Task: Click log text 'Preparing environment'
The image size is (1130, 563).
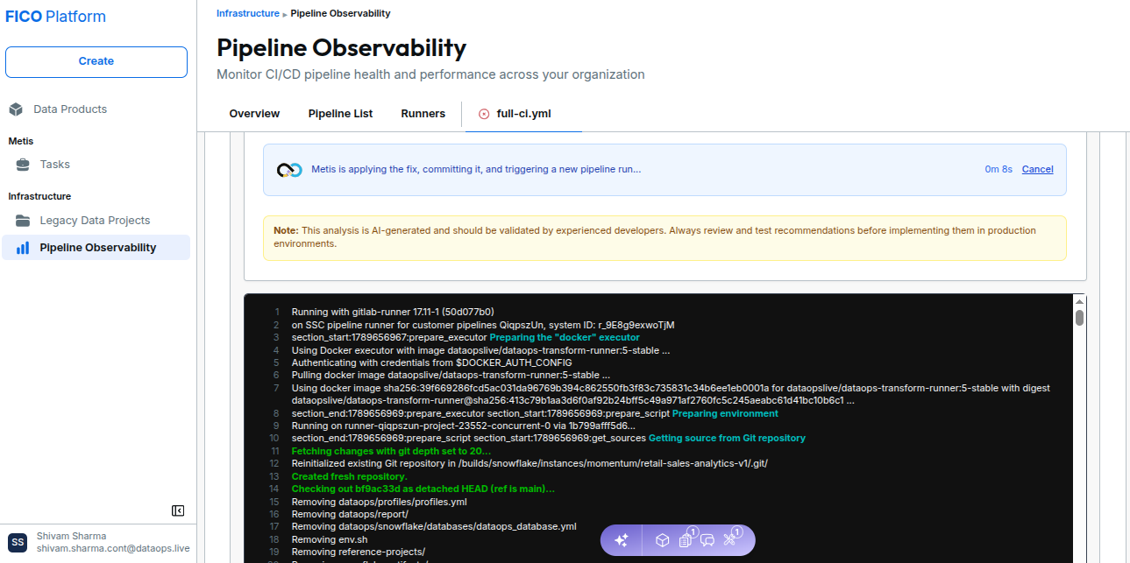Action: pos(725,413)
